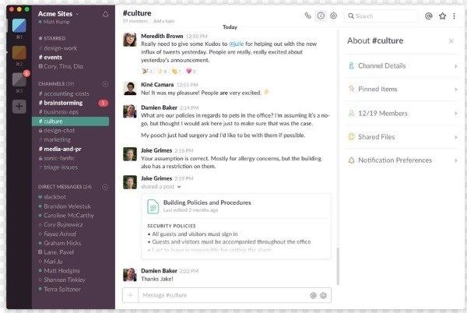Open the media-and-pr channel
Image resolution: width=467 pixels, height=313 pixels.
click(64, 149)
